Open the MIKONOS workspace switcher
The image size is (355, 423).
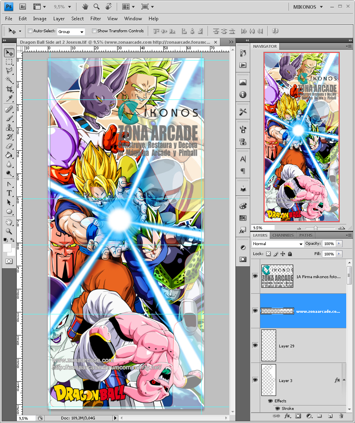[x=308, y=7]
